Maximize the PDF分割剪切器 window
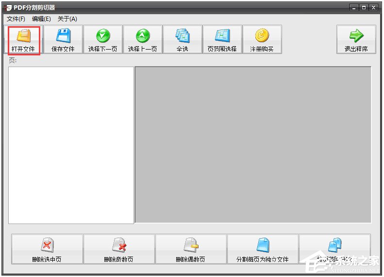Viewport: 384px width, 277px height. (x=364, y=8)
